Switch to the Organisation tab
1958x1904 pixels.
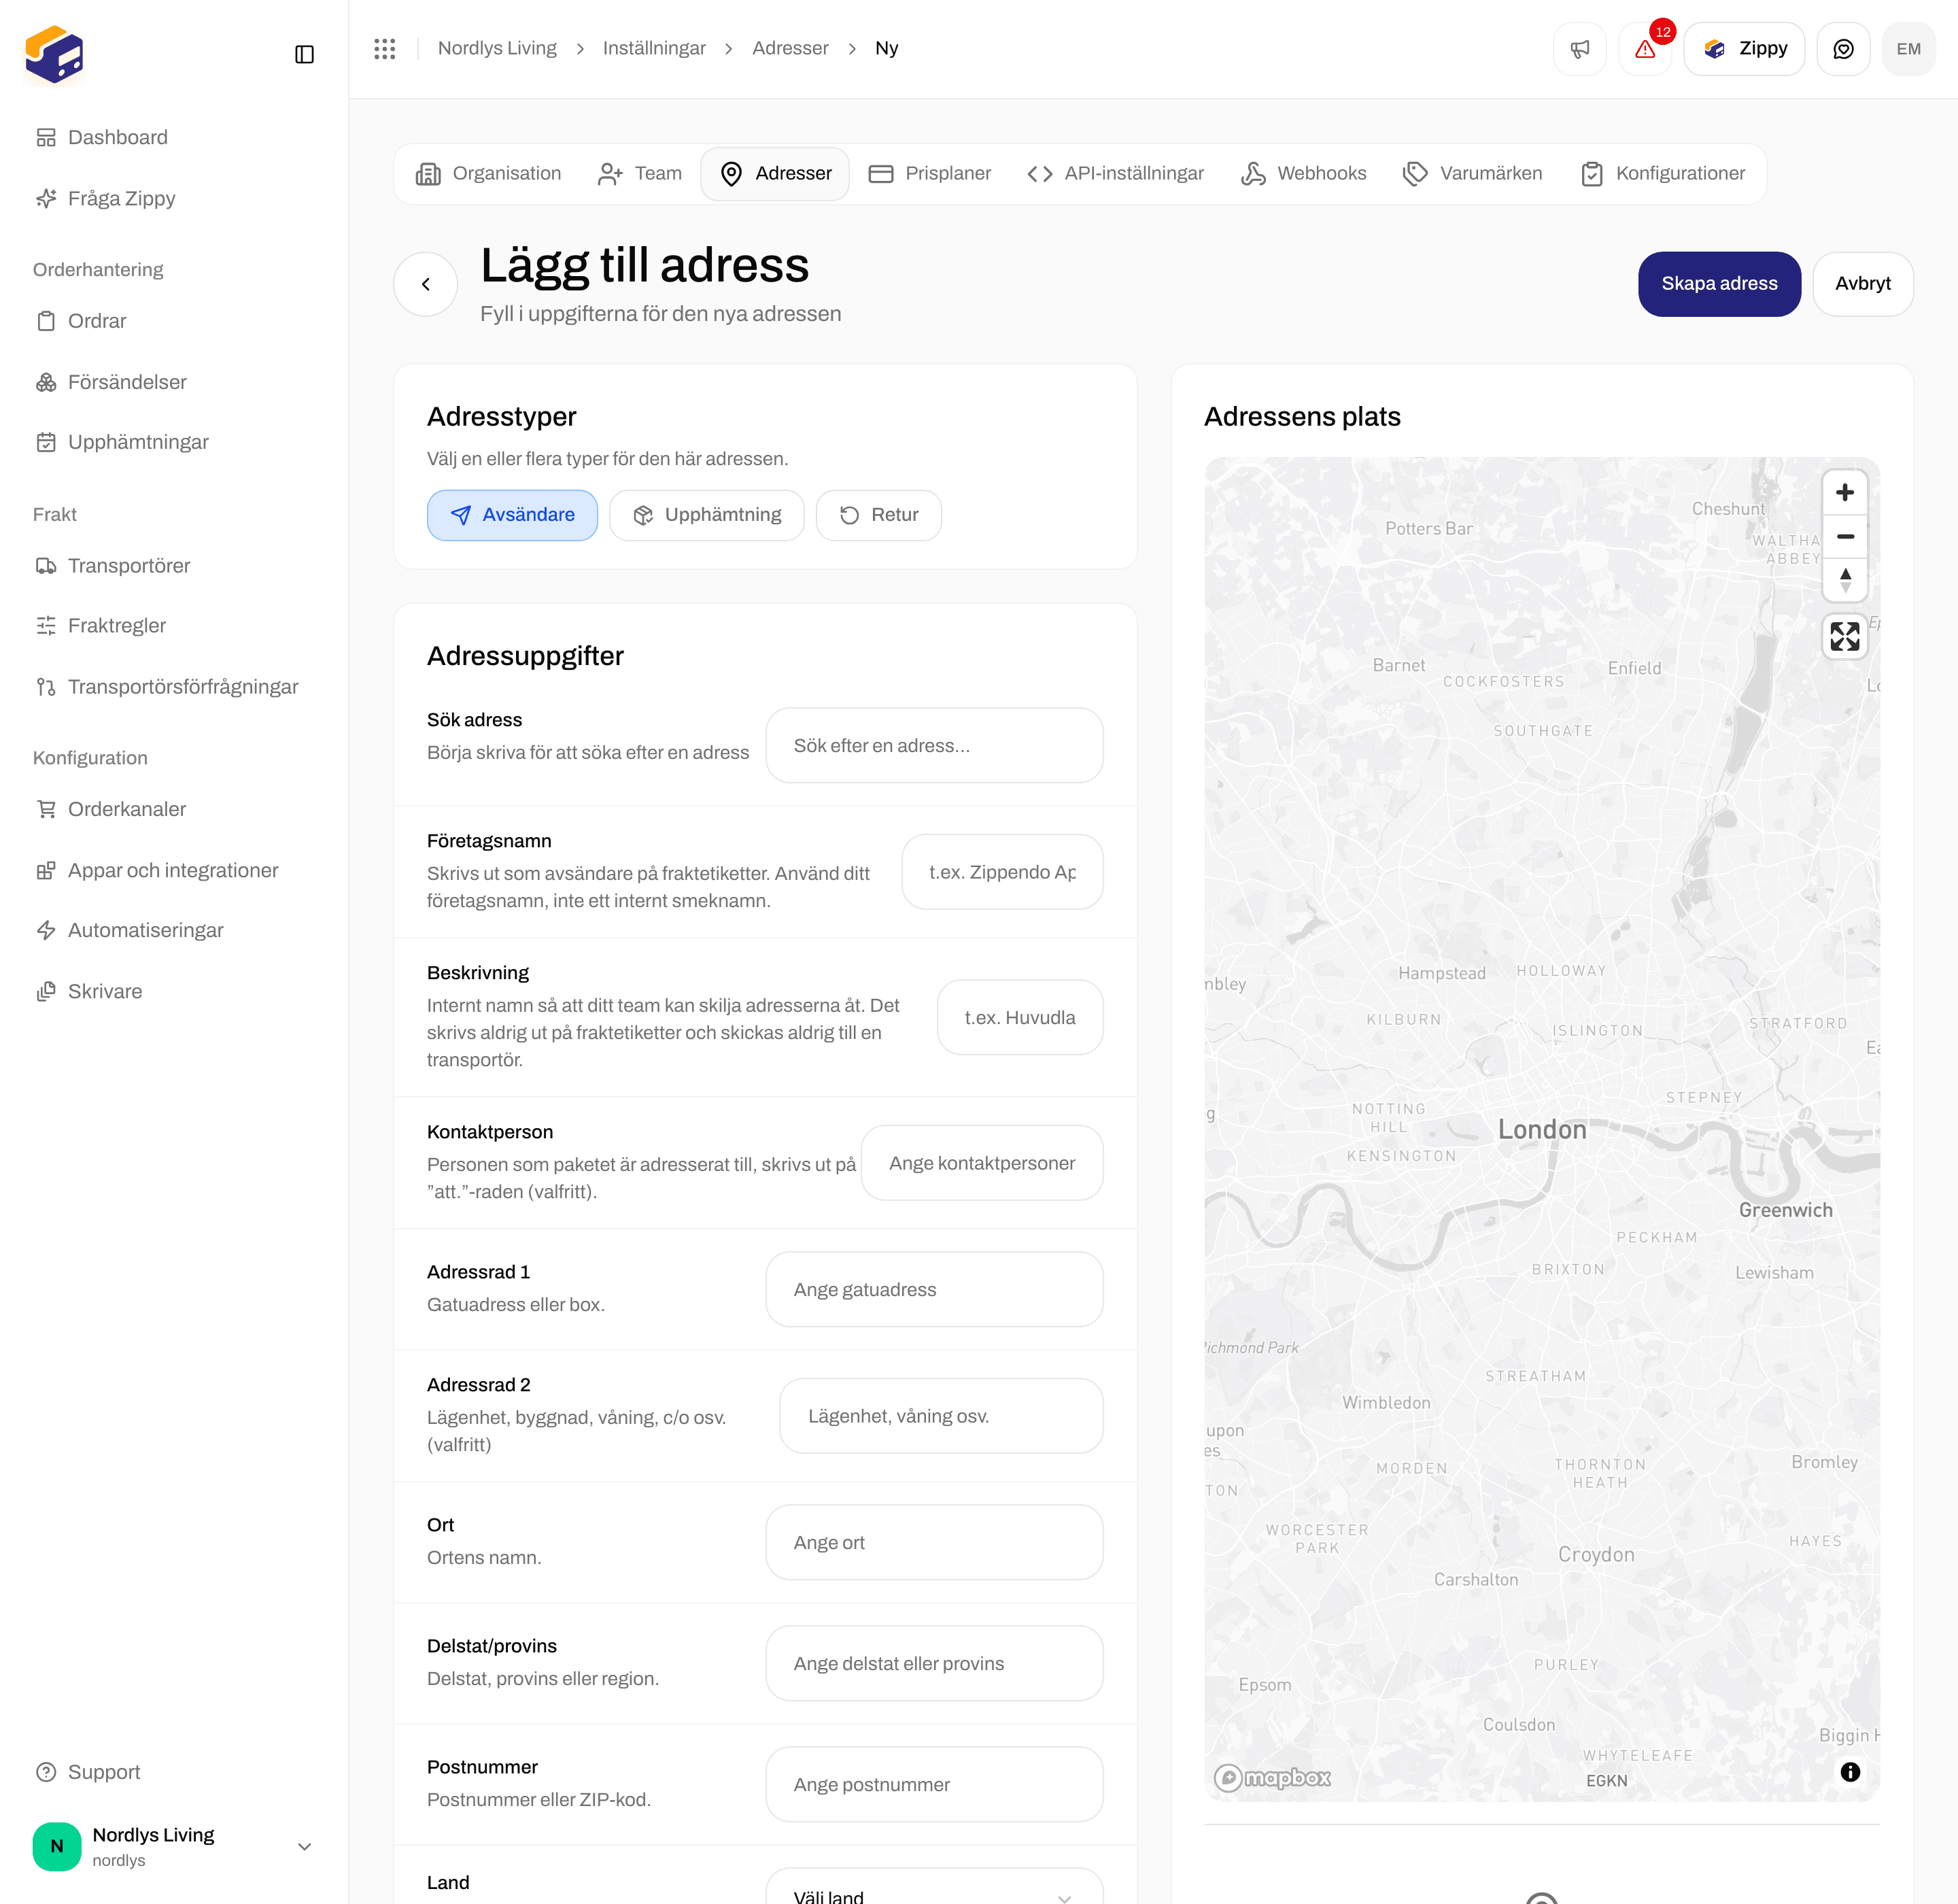tap(488, 174)
